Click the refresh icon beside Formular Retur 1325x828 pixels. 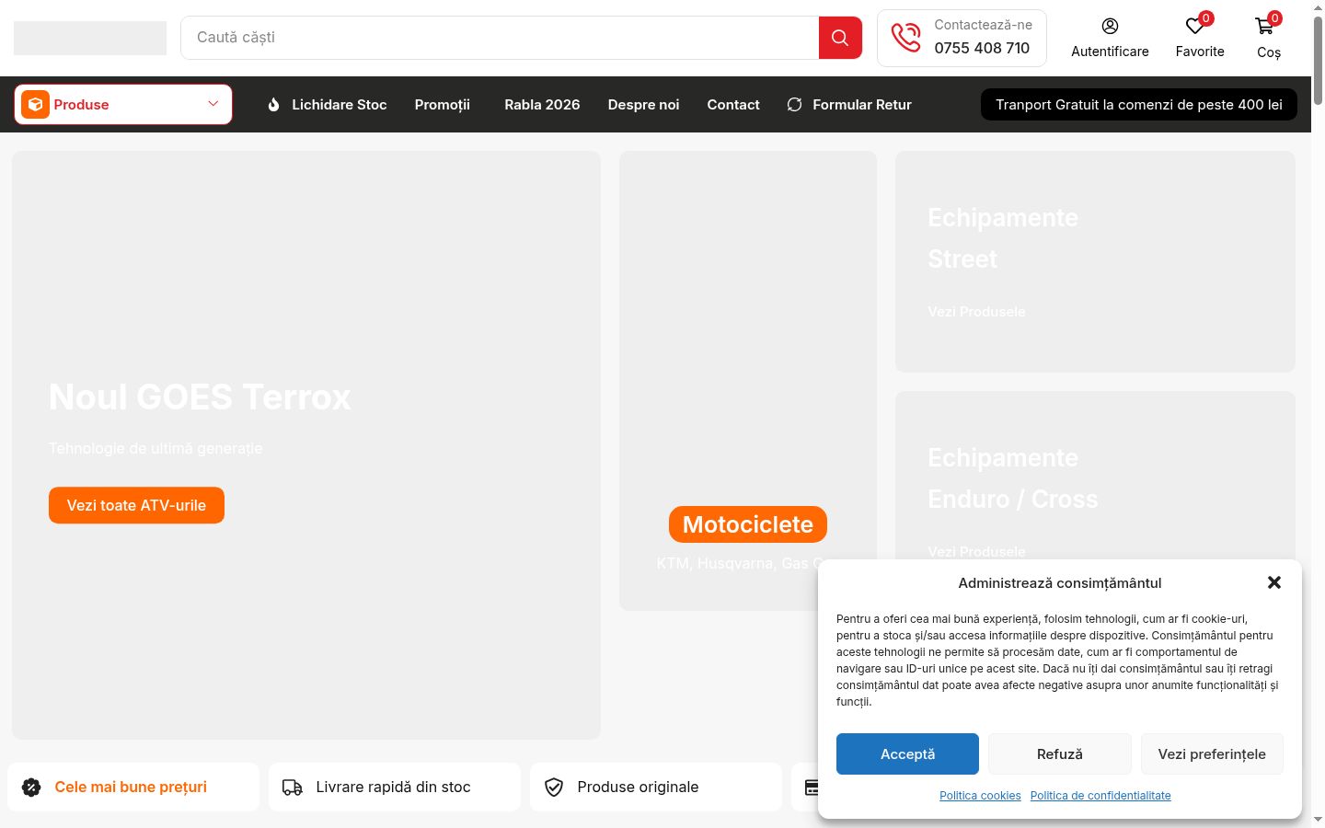(x=795, y=105)
